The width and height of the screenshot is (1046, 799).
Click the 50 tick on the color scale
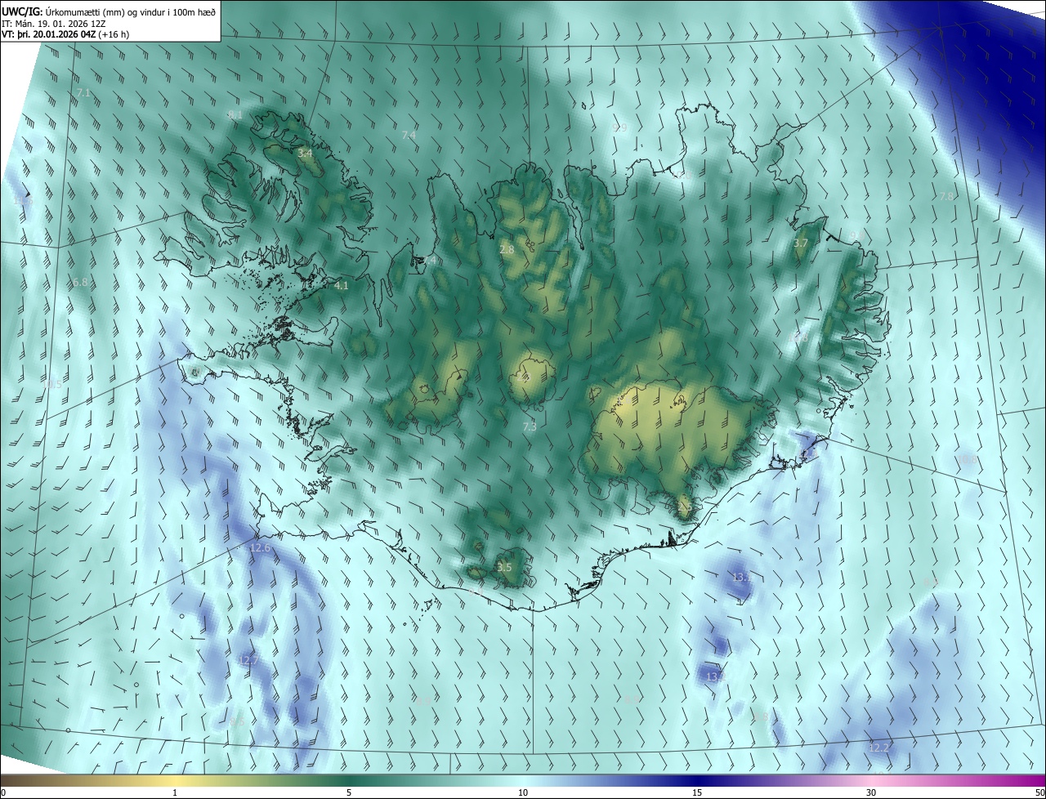1039,792
